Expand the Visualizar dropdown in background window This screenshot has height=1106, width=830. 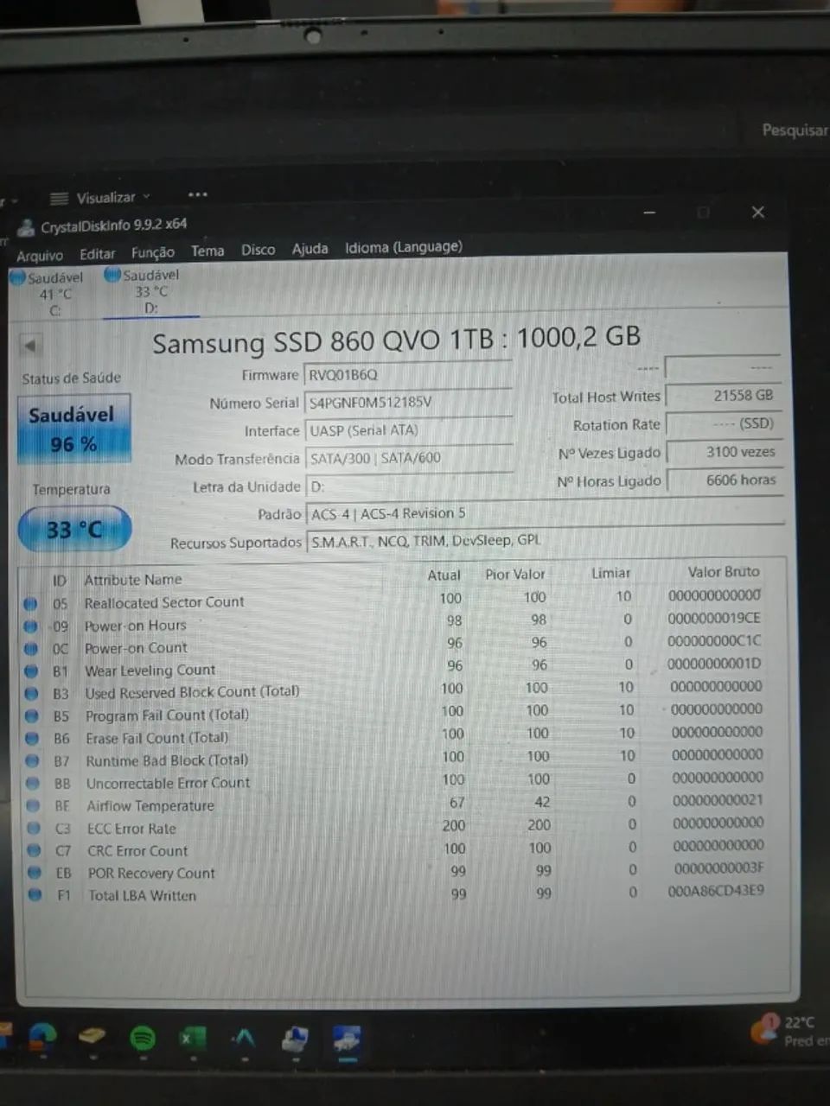click(x=102, y=198)
